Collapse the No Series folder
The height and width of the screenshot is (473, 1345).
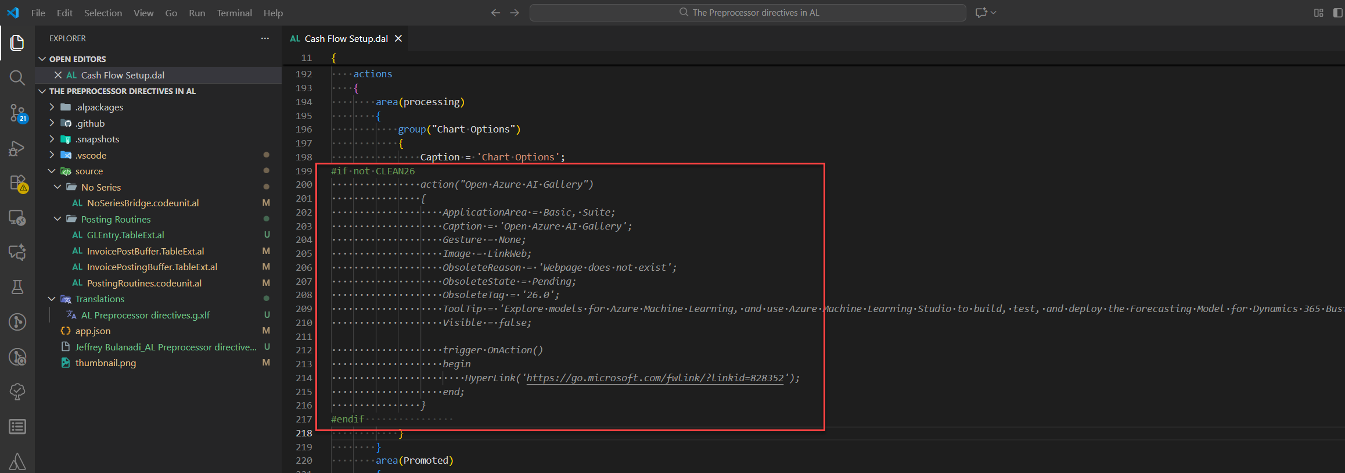point(57,187)
